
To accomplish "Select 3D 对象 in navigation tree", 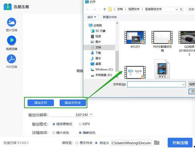I will (x=98, y=31).
